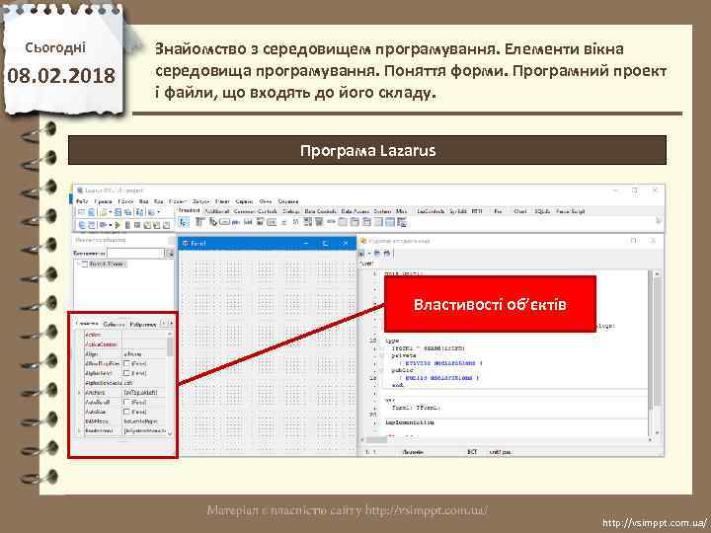Select the TScrollBar component in palette
Viewport: 711px width, 533px height.
(331, 222)
